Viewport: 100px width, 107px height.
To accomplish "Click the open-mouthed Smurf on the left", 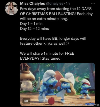I will coord(48,86).
